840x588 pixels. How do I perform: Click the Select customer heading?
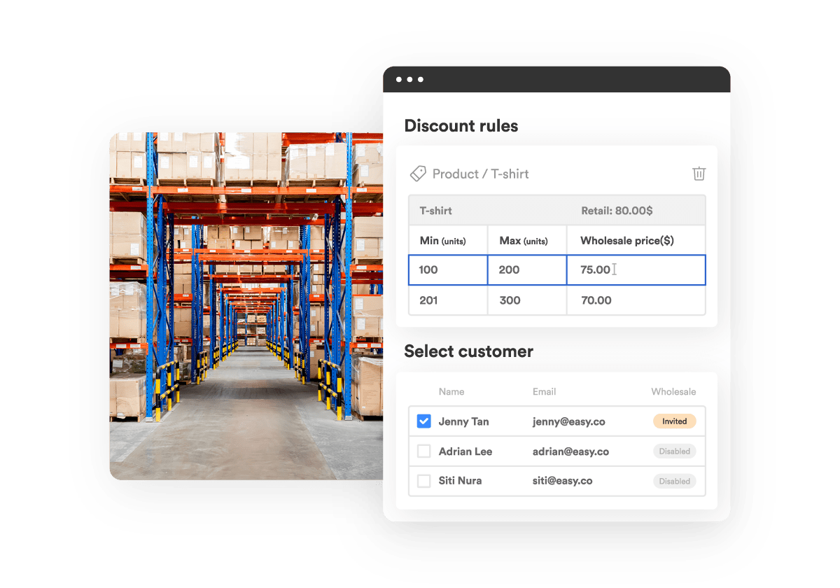[469, 351]
